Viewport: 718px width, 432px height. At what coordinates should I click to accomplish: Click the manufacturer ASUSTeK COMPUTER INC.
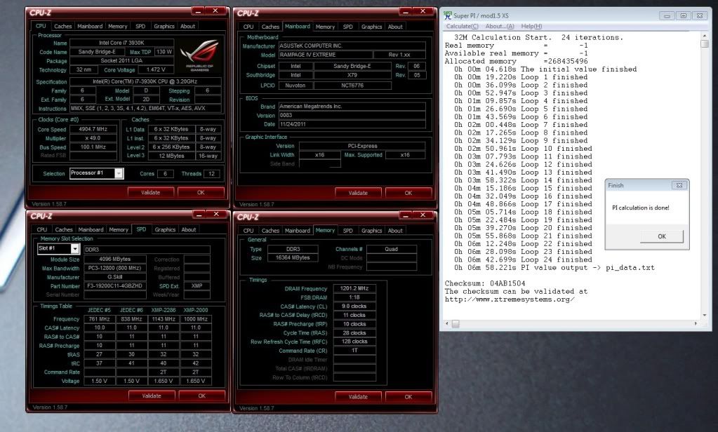[x=352, y=46]
